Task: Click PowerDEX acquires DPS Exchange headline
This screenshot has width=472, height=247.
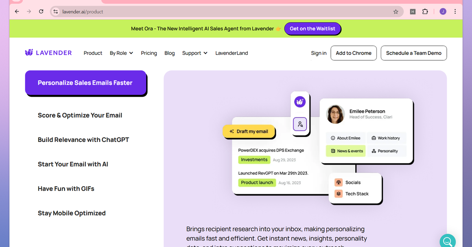Action: point(271,150)
